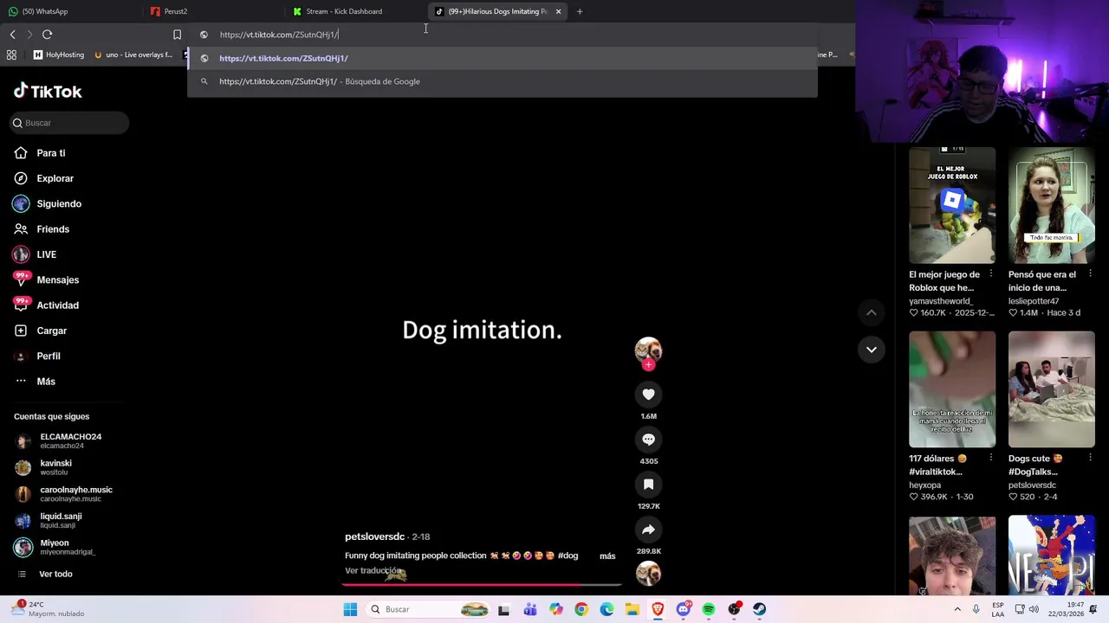Bookmark this page with the bookmark icon

click(x=177, y=35)
